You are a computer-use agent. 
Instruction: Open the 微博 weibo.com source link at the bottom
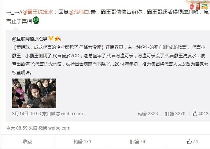tap(54, 128)
